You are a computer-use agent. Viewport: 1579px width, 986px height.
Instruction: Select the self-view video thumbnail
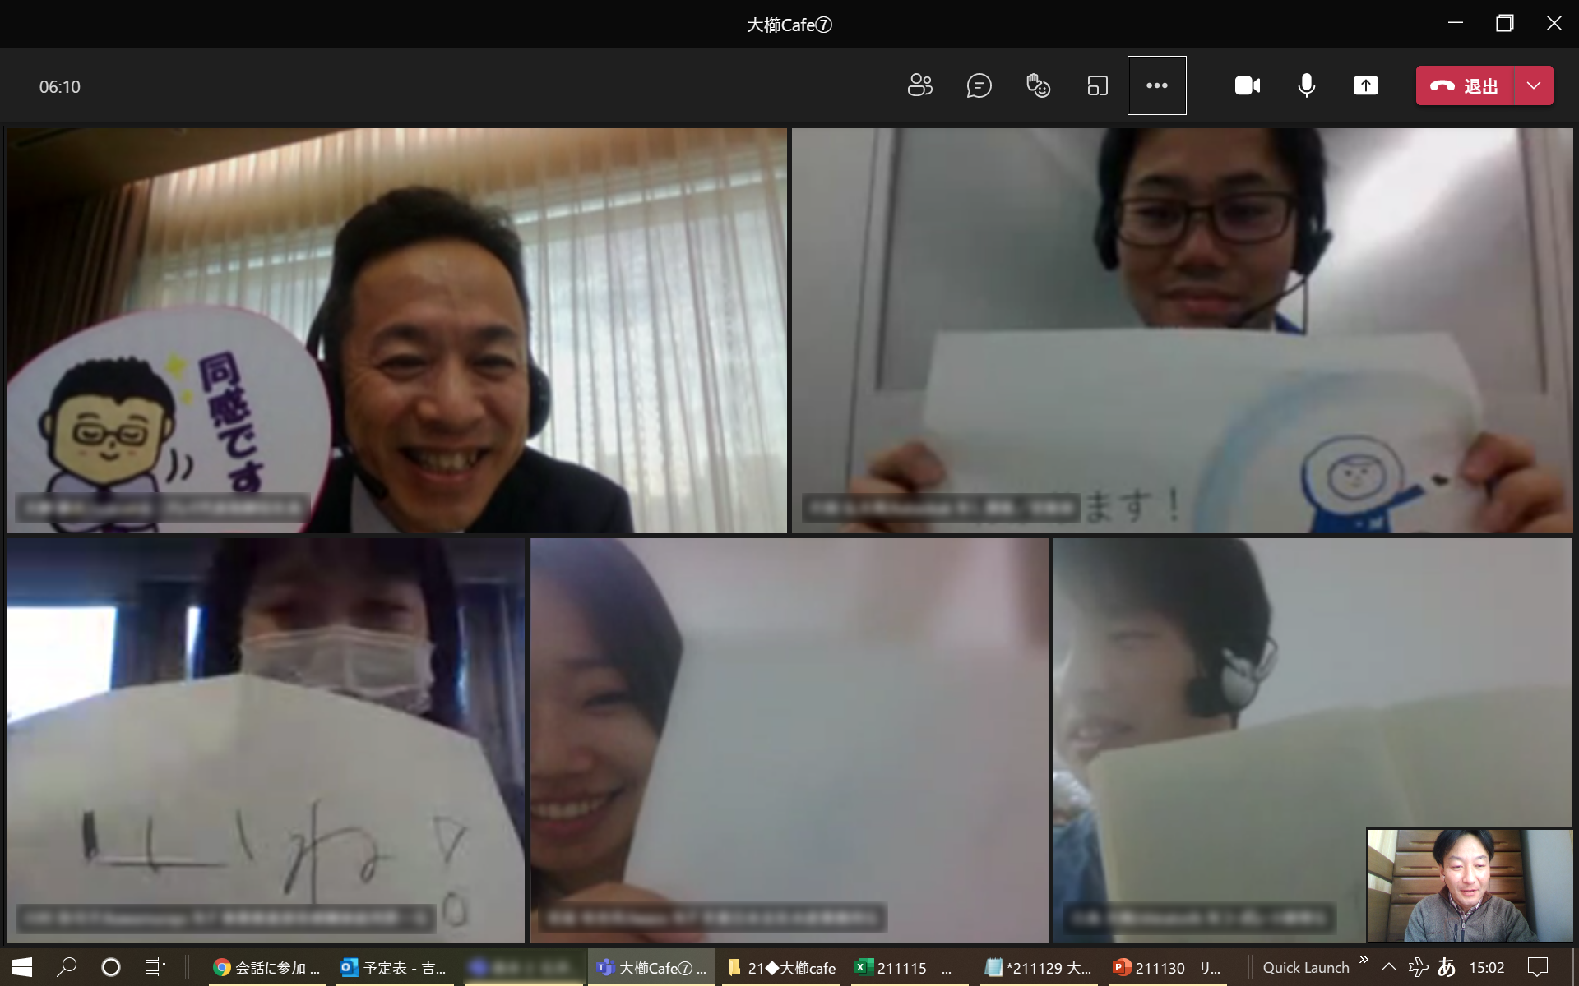1469,885
